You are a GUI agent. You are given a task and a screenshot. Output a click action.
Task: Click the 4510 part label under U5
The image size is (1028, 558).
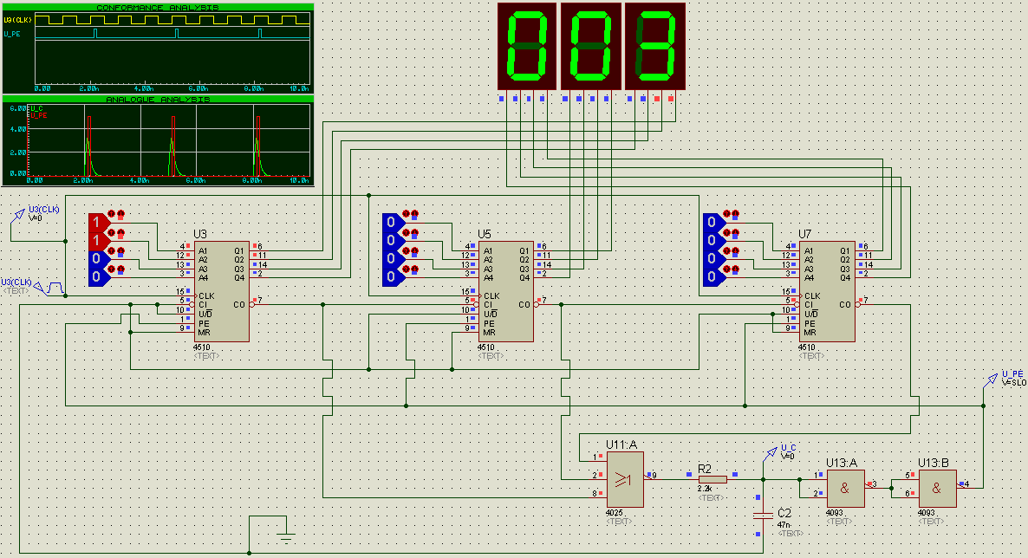tap(485, 347)
